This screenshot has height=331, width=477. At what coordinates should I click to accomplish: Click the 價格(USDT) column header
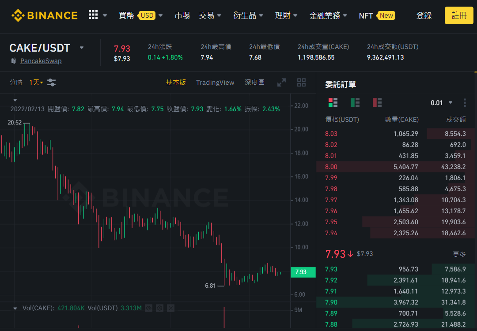(x=342, y=120)
